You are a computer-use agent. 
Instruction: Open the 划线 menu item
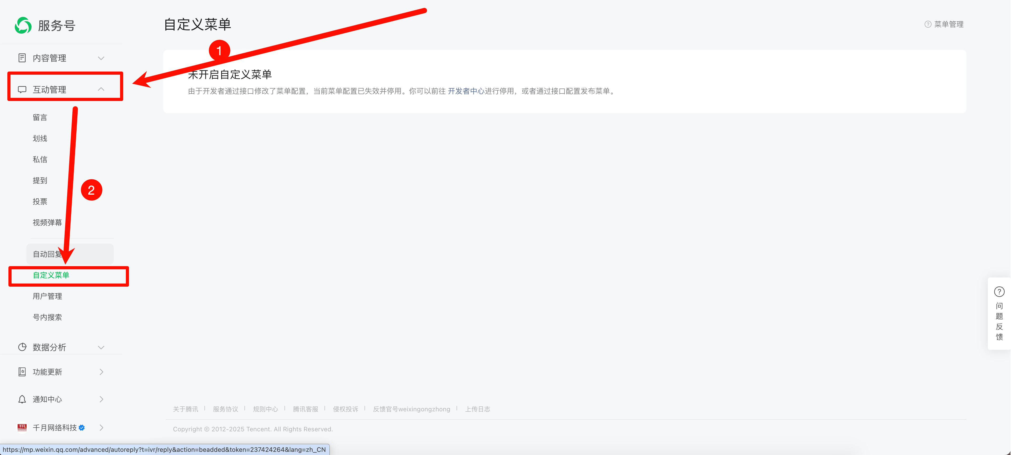[x=40, y=138]
